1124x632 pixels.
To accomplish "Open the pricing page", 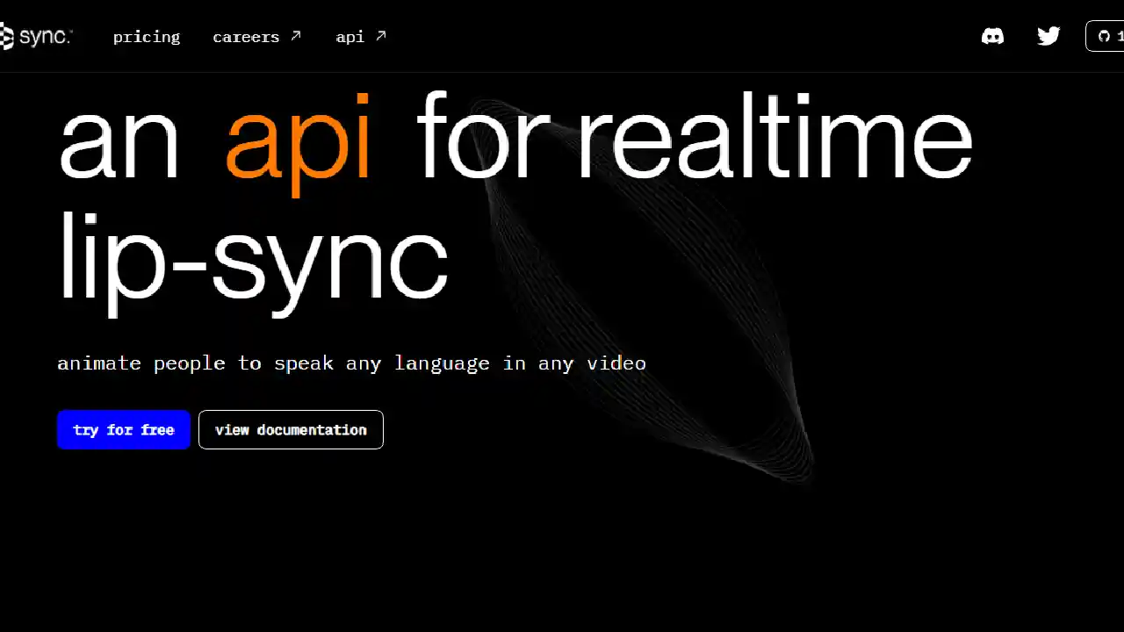I will click(x=147, y=37).
